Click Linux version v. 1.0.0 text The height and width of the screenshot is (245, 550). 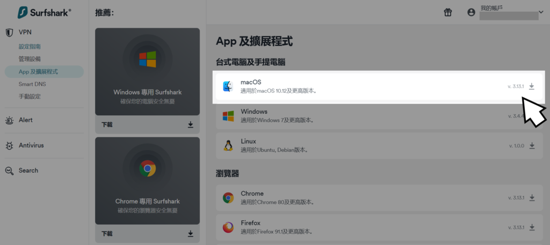coord(516,146)
